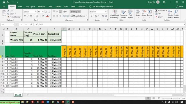Expand the font name dropdown
186x104 pixels.
pos(36,12)
